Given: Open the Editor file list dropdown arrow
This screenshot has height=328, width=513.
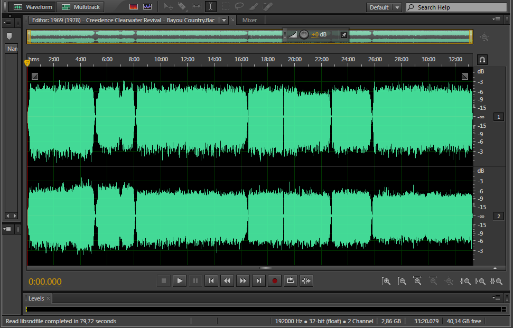Looking at the screenshot, I should [224, 20].
